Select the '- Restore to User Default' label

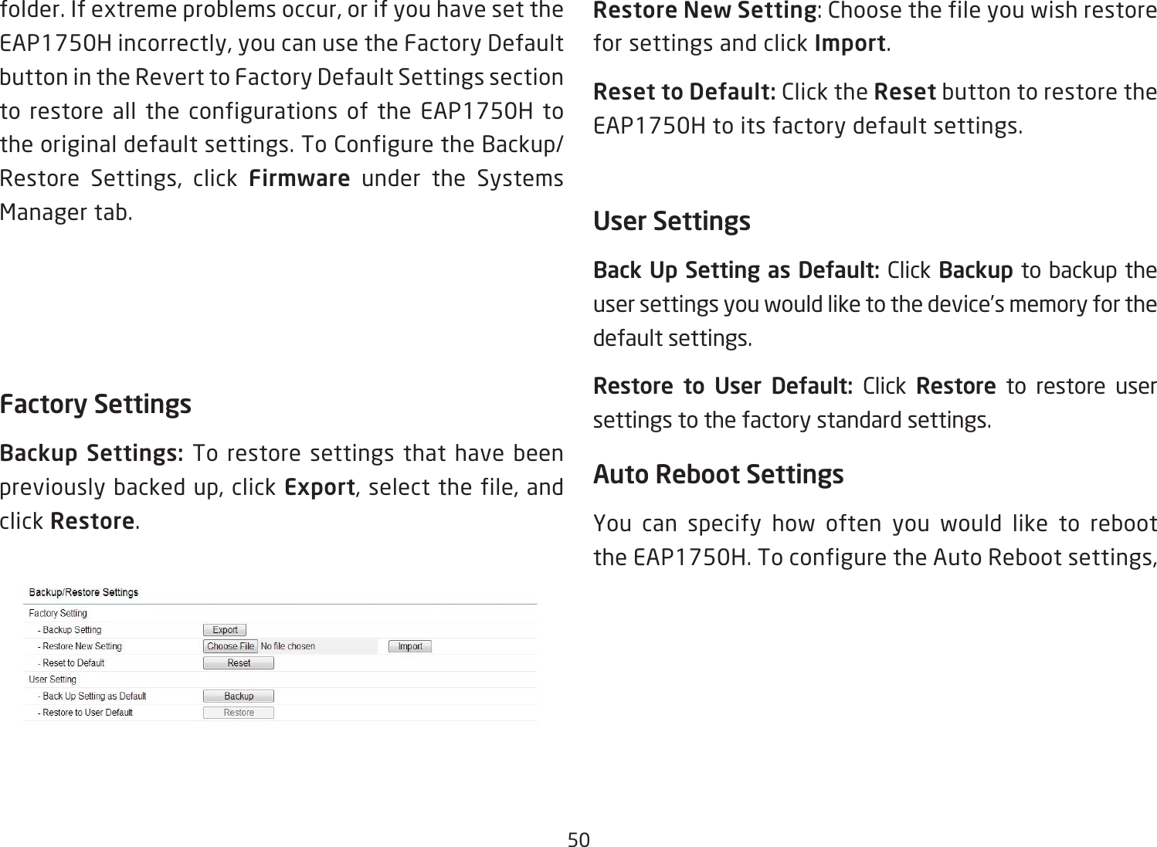[x=85, y=713]
